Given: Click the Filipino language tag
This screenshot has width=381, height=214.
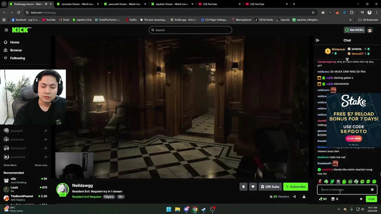Looking at the screenshot, I should [109, 197].
